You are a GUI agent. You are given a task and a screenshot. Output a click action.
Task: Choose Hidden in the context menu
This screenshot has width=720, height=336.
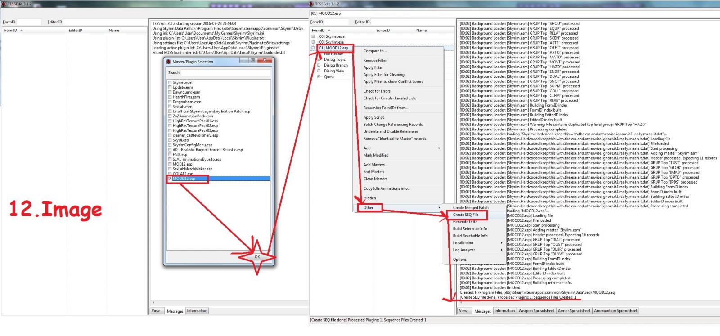click(x=369, y=198)
